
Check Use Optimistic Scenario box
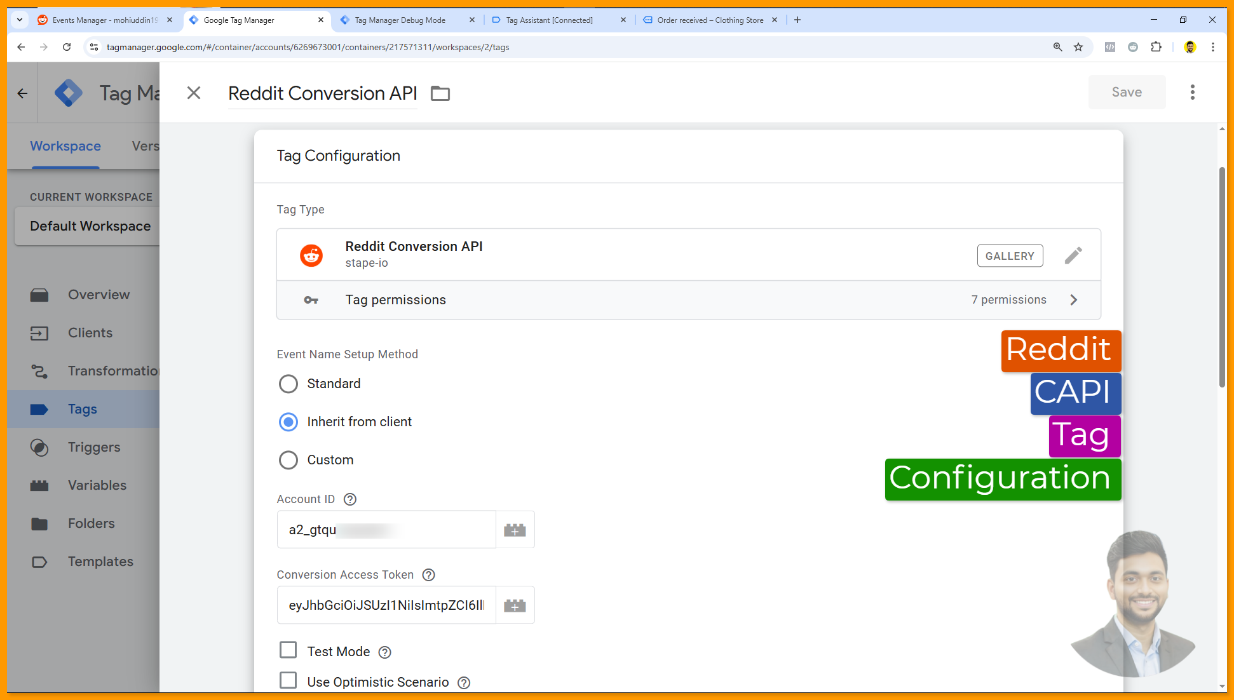288,680
